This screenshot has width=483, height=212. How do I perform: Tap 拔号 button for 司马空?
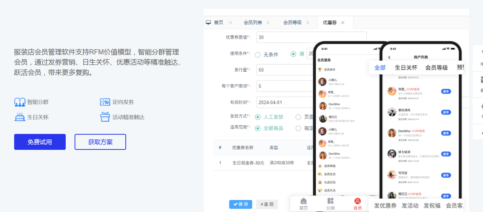click(446, 175)
